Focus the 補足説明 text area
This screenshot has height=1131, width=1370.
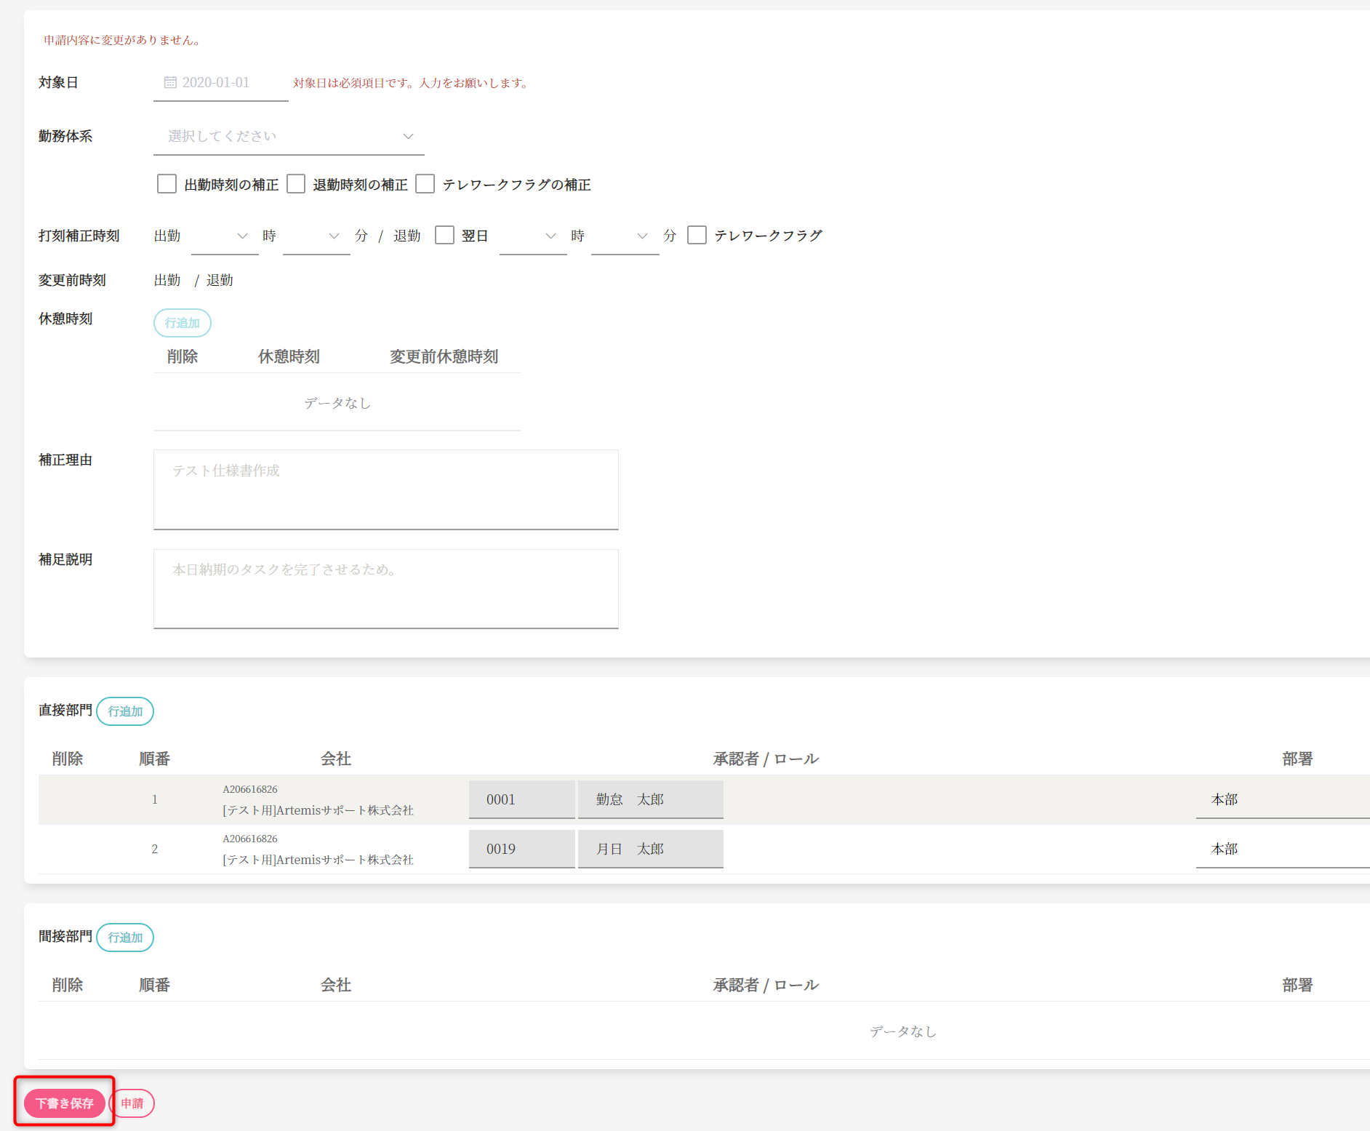(385, 588)
